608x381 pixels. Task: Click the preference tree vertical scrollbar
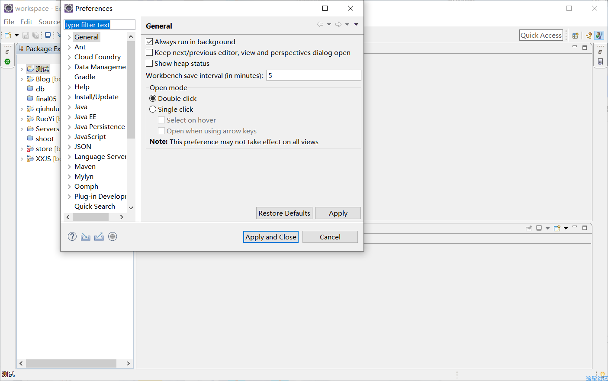point(131,90)
